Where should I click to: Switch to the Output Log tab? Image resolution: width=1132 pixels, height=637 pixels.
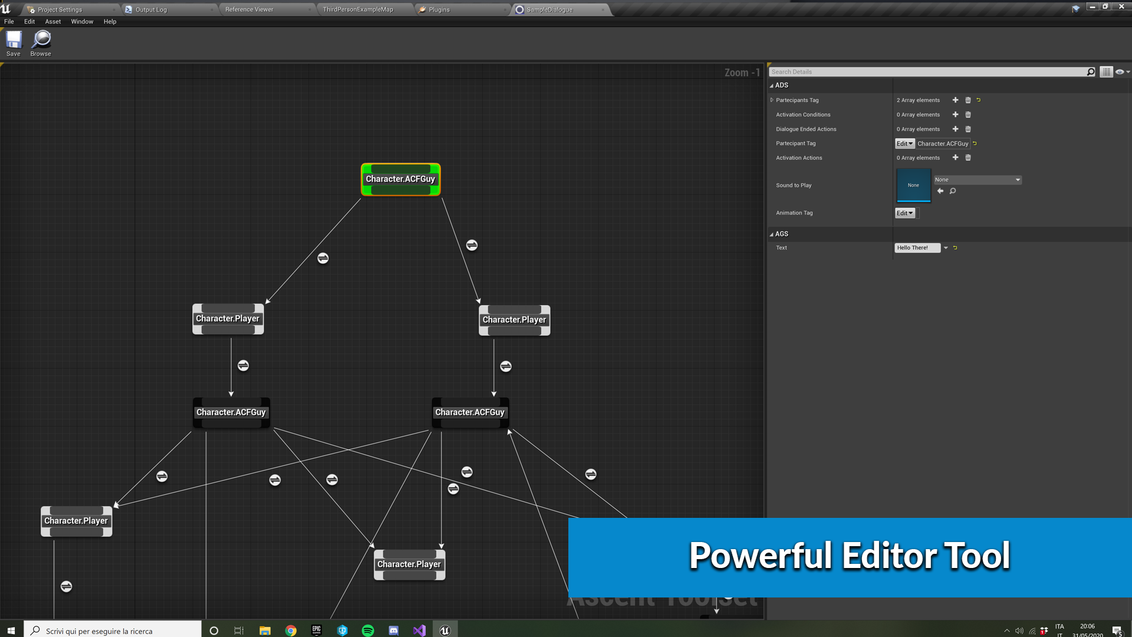150,9
